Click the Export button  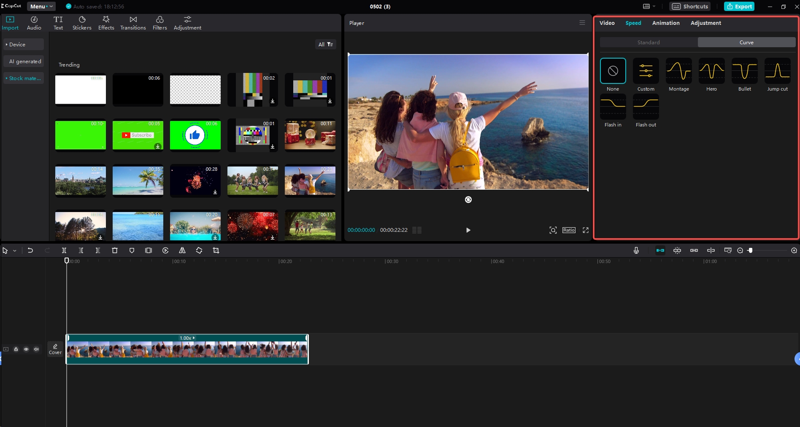coord(739,6)
